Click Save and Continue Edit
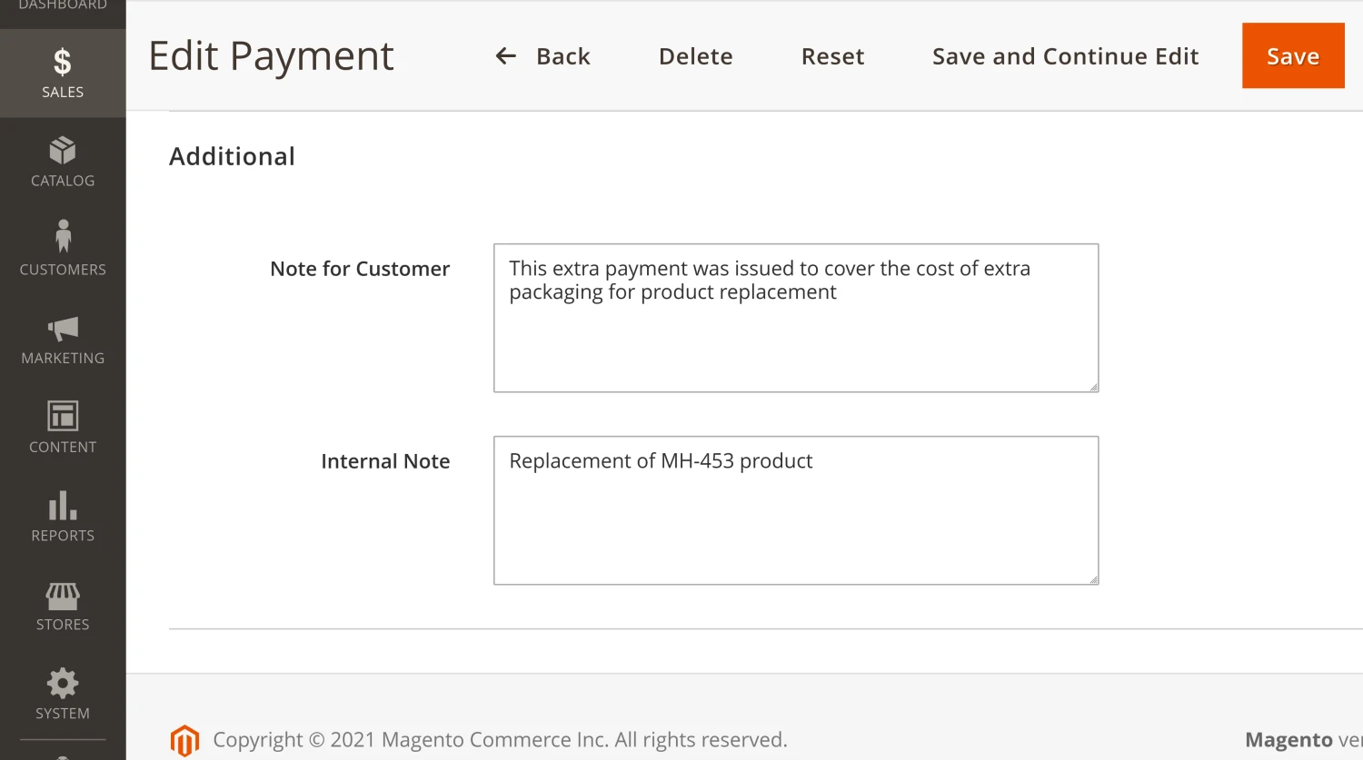1363x760 pixels. pos(1065,56)
